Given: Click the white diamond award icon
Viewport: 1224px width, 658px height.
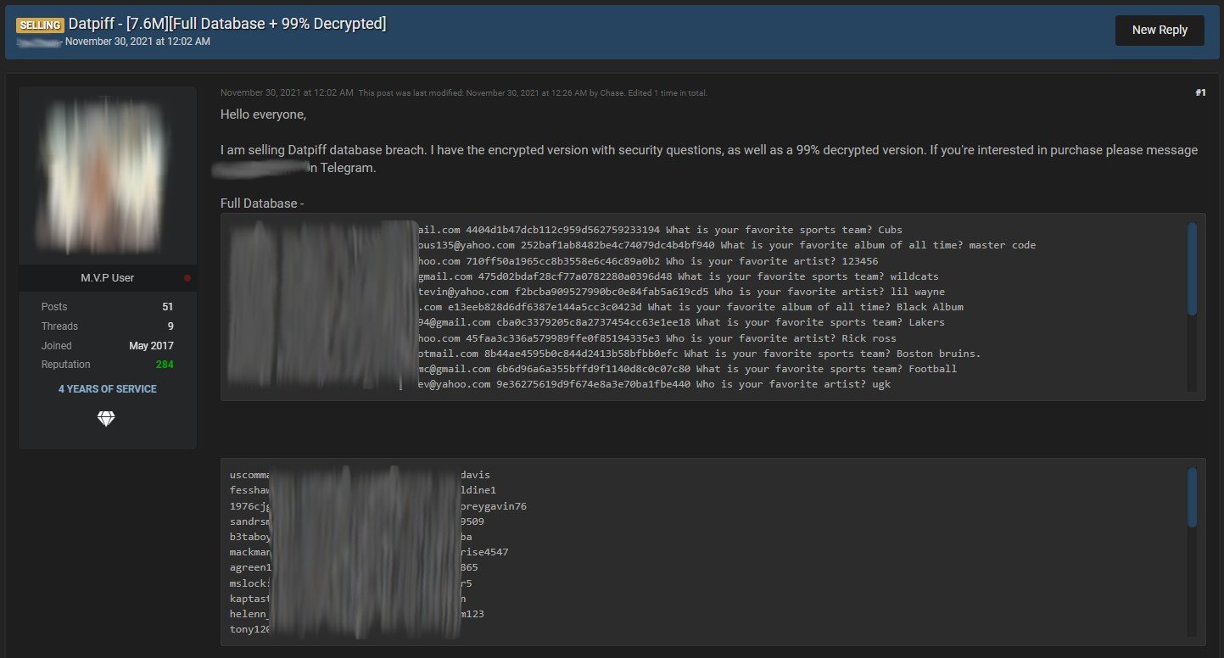Looking at the screenshot, I should 106,419.
